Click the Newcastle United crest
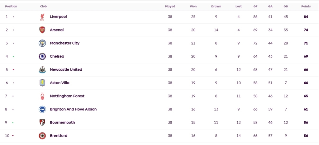Screen dimensions: 319x145 click(x=42, y=70)
